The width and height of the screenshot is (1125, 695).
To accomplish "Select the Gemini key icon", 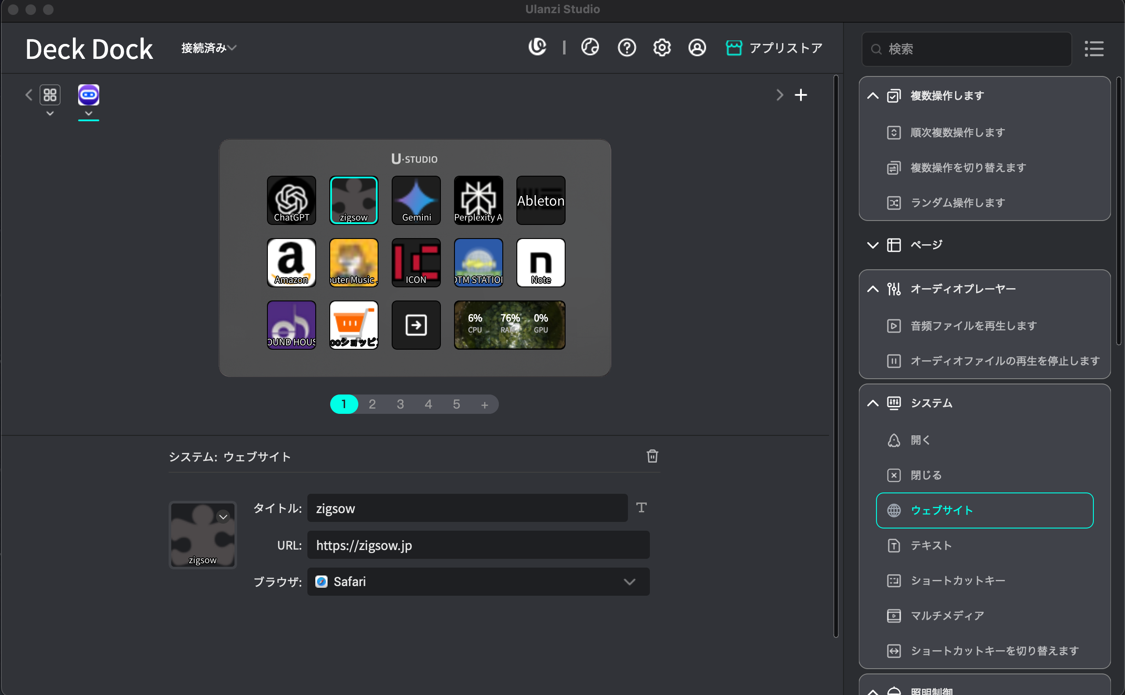I will click(x=416, y=200).
